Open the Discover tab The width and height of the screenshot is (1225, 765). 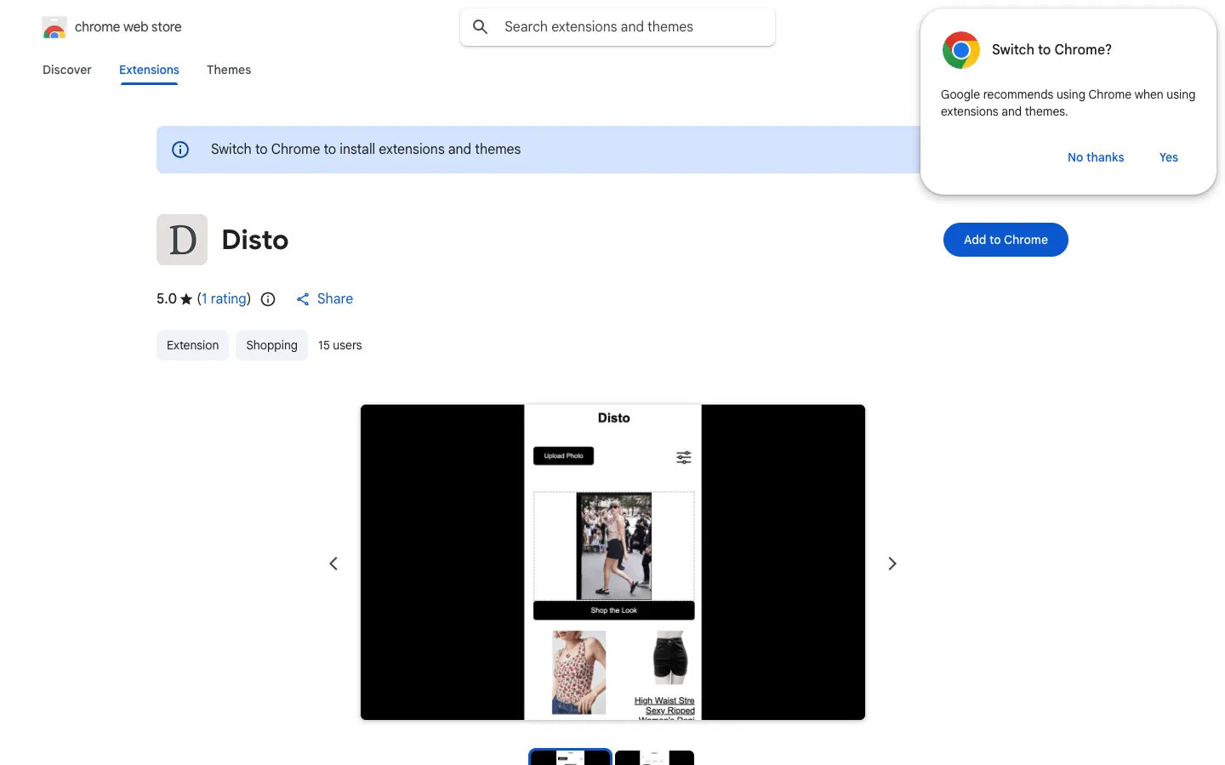67,70
